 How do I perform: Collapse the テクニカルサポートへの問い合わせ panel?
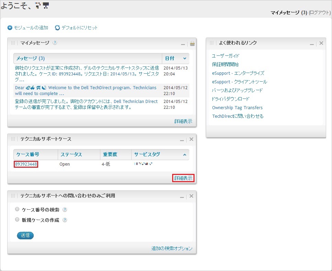(x=183, y=196)
